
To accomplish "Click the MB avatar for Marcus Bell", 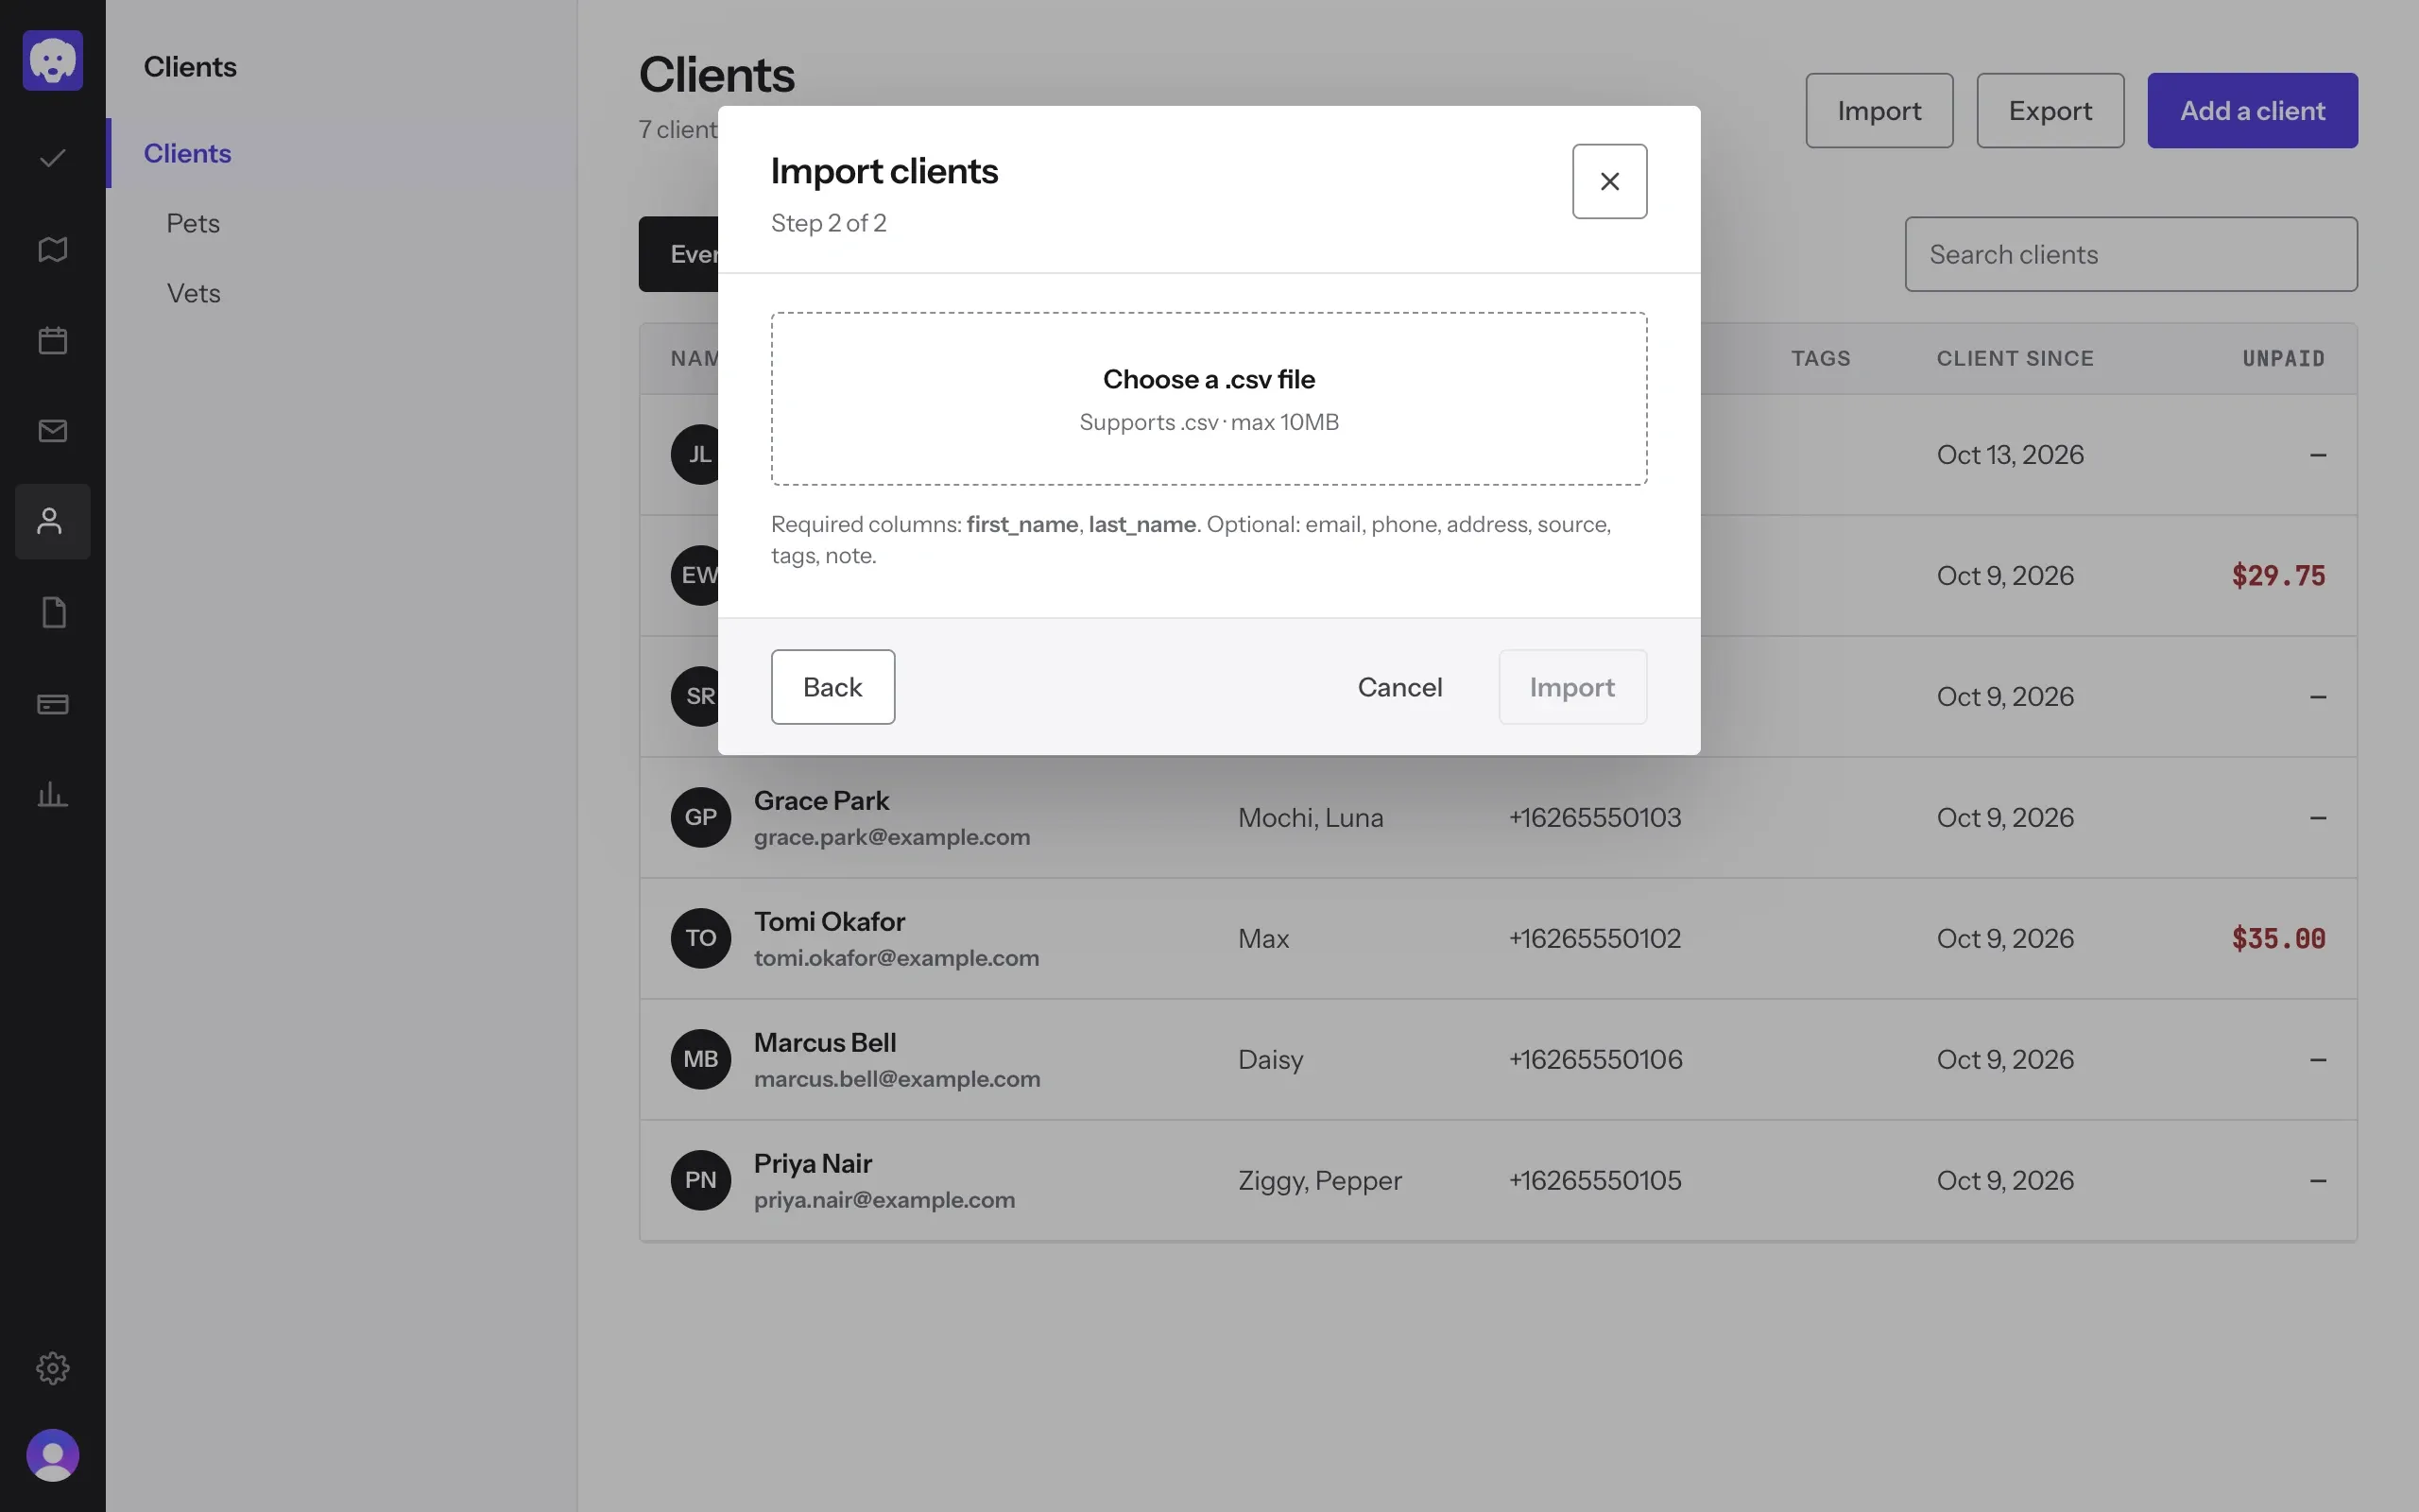I will [x=701, y=1059].
